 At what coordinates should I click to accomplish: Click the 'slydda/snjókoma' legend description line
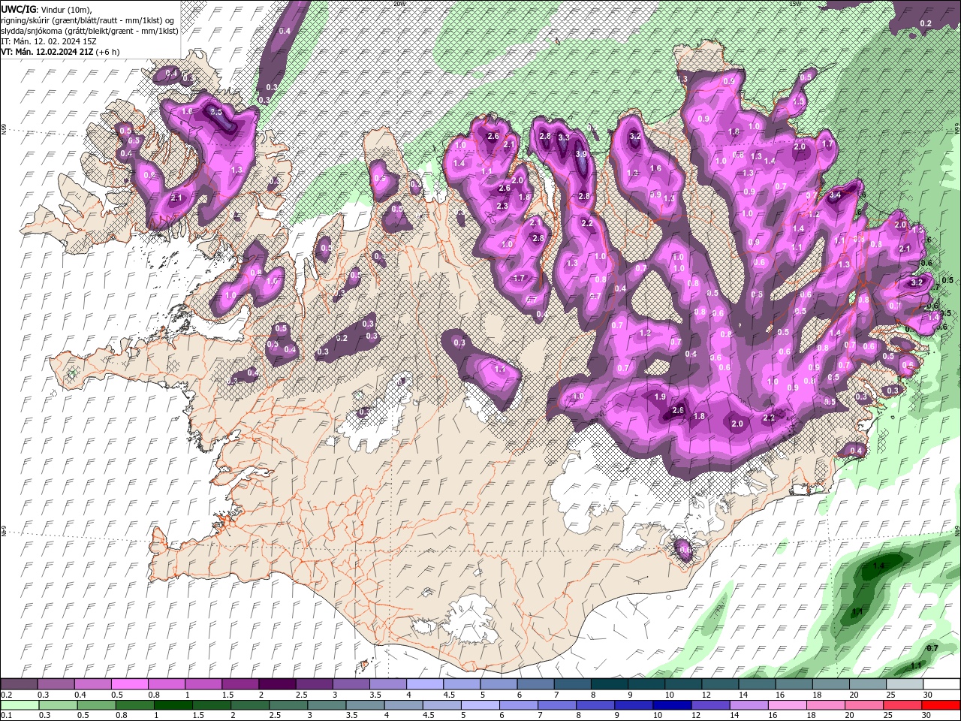(x=90, y=31)
